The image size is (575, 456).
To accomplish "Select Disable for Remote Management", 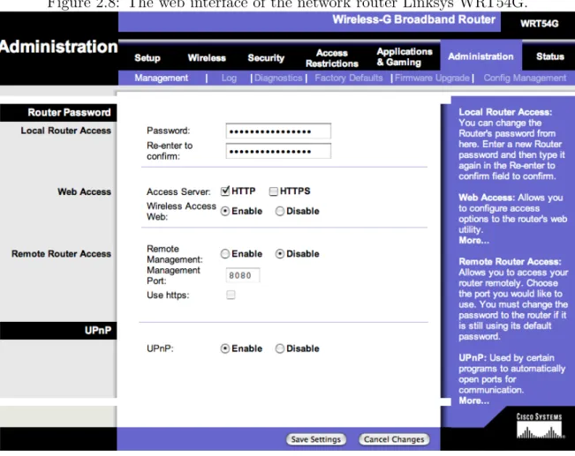I will pyautogui.click(x=280, y=254).
